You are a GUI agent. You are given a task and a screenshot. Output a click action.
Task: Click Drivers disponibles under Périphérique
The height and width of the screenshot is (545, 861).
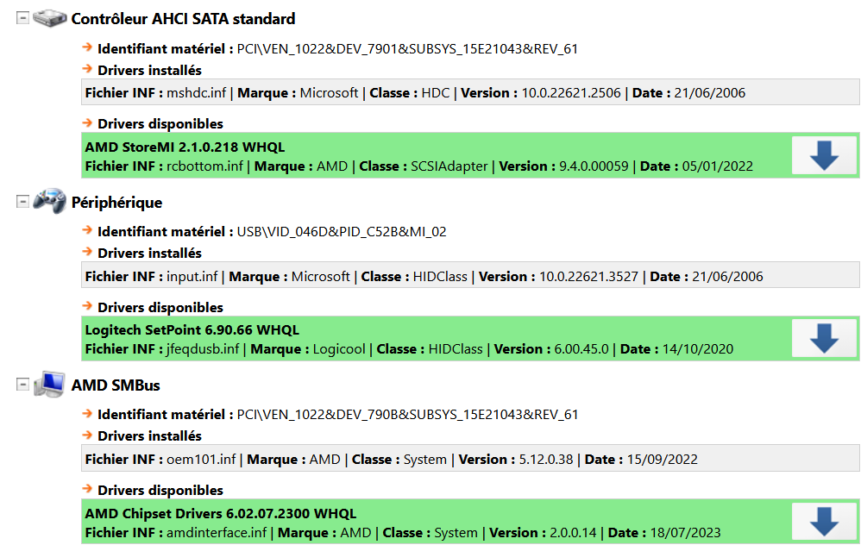(160, 307)
